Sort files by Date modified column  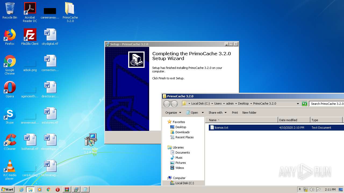(294, 120)
